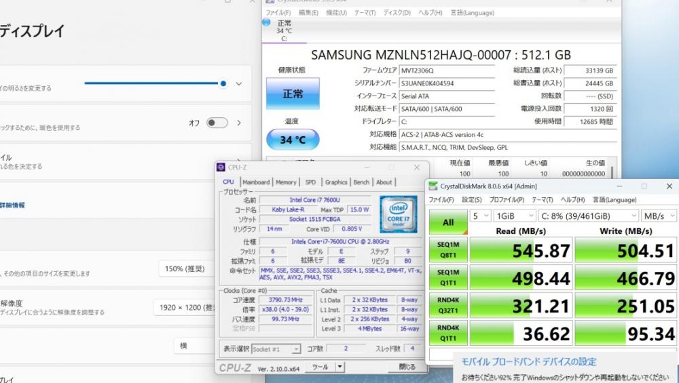Switch to the SPD tab in CPU-Z
The image size is (679, 383).
click(x=310, y=182)
